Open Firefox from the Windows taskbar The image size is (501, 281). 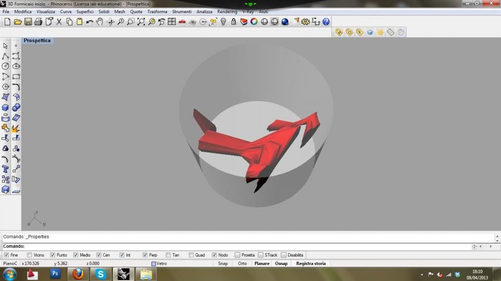click(78, 274)
